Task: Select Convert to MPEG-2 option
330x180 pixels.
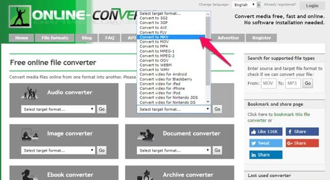Action: tap(171, 56)
